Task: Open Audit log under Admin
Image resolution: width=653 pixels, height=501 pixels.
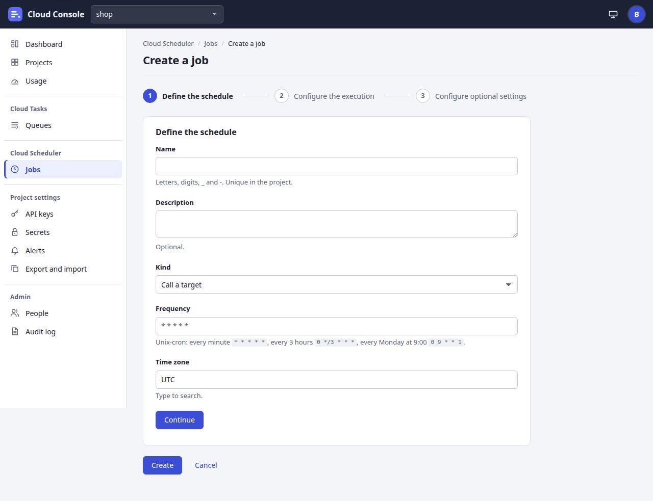Action: tap(63, 332)
